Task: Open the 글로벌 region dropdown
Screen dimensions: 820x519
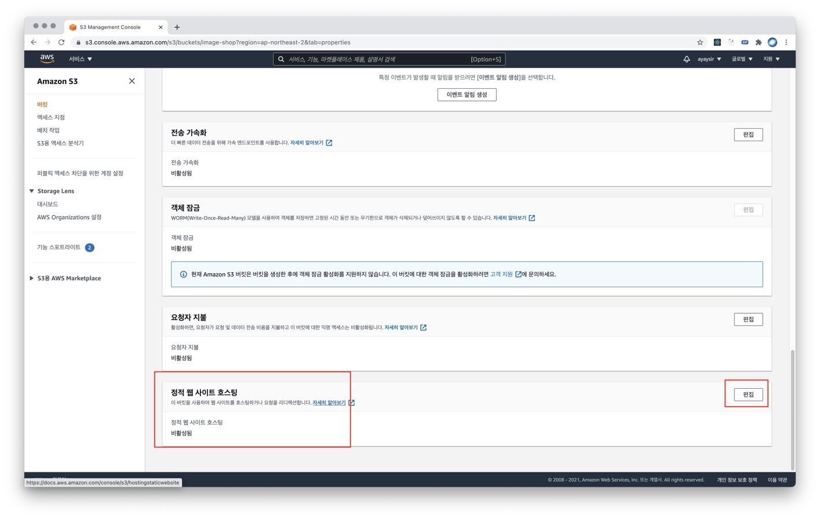Action: (x=742, y=59)
